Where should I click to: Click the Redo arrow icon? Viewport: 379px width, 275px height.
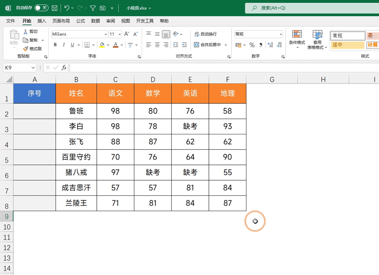click(x=80, y=8)
